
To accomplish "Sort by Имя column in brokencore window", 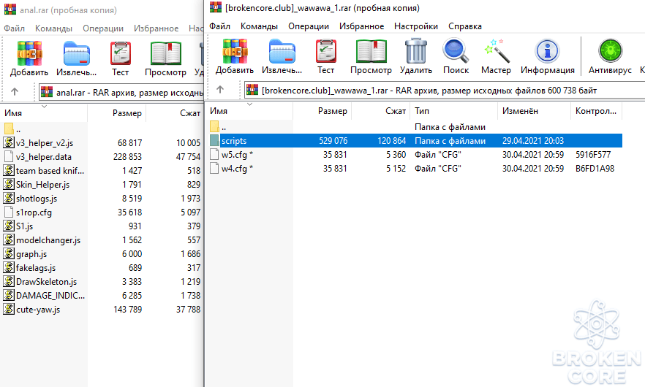I will point(249,111).
